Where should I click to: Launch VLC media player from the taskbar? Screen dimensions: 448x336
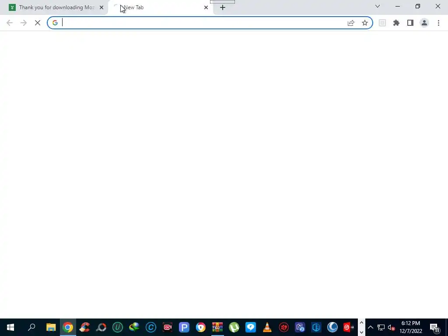(x=267, y=327)
